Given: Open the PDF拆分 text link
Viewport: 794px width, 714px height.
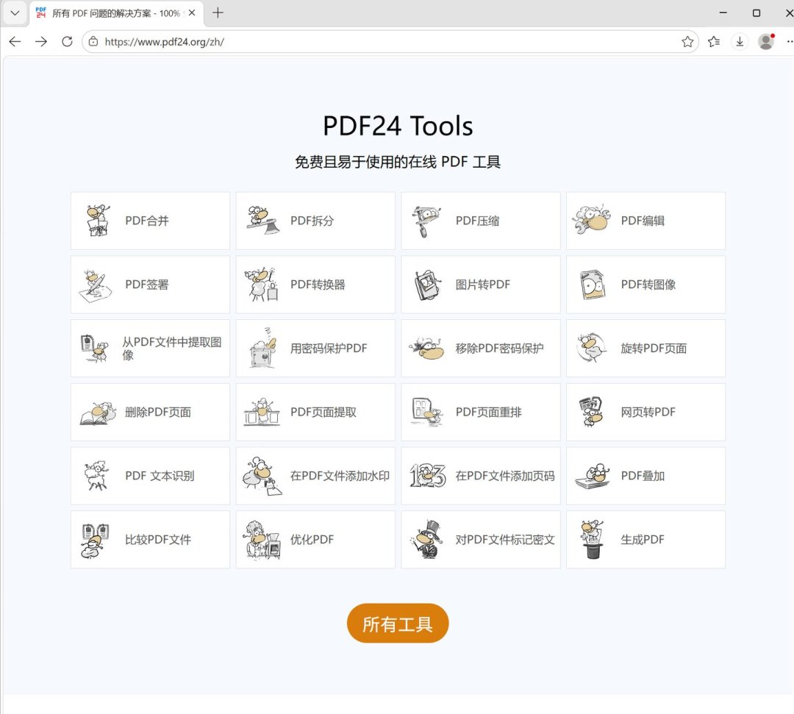Looking at the screenshot, I should (x=312, y=221).
